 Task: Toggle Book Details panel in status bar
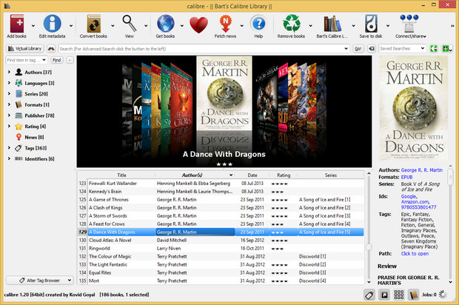pos(413,295)
